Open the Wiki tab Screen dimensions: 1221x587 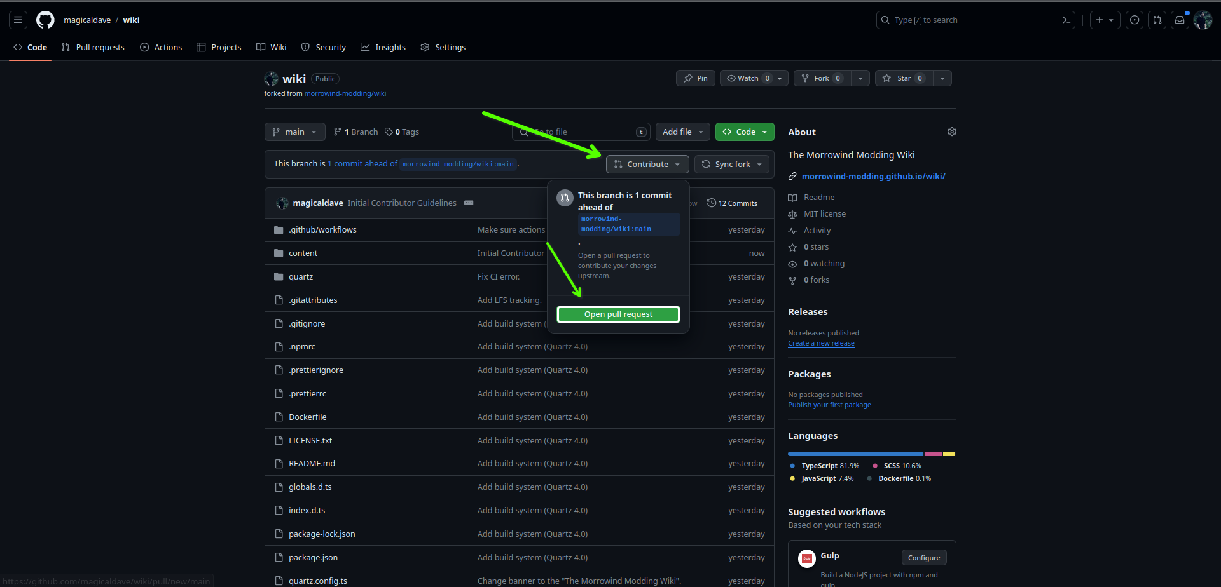[x=272, y=48]
